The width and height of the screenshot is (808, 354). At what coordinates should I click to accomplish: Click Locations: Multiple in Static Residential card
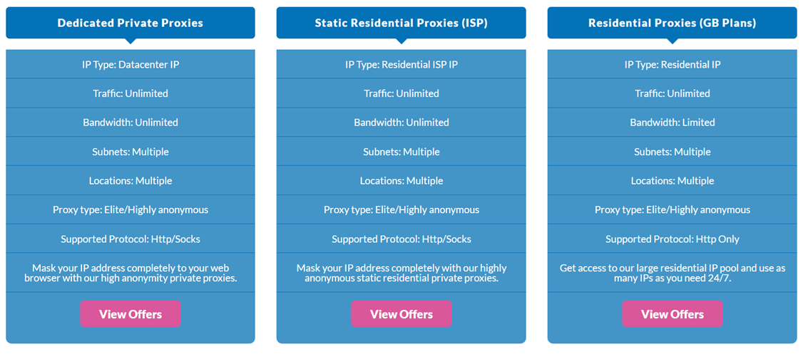402,181
